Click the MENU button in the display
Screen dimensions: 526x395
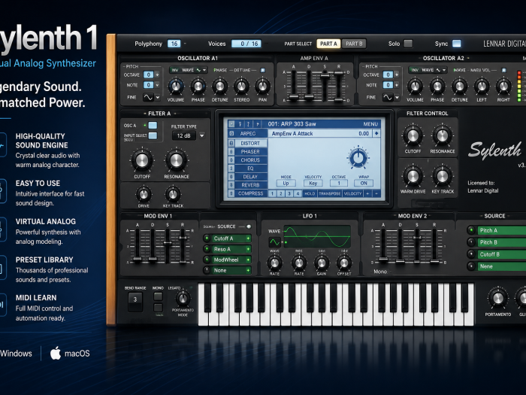(370, 124)
